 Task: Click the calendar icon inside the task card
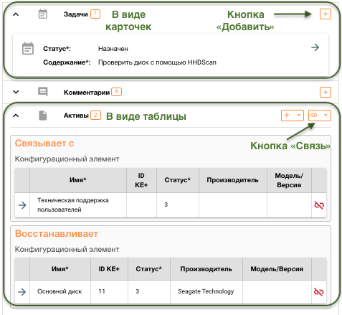(28, 49)
